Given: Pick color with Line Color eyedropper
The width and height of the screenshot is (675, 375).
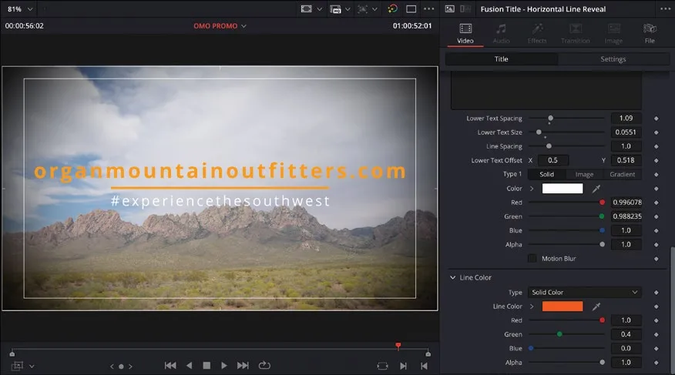Looking at the screenshot, I should (x=596, y=306).
